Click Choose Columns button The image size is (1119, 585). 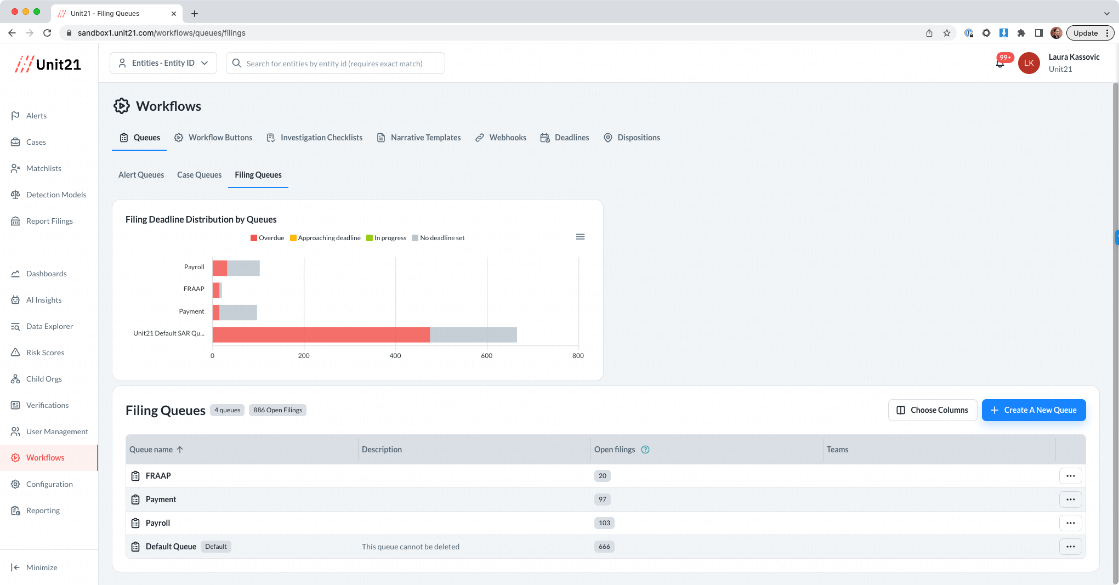[932, 410]
